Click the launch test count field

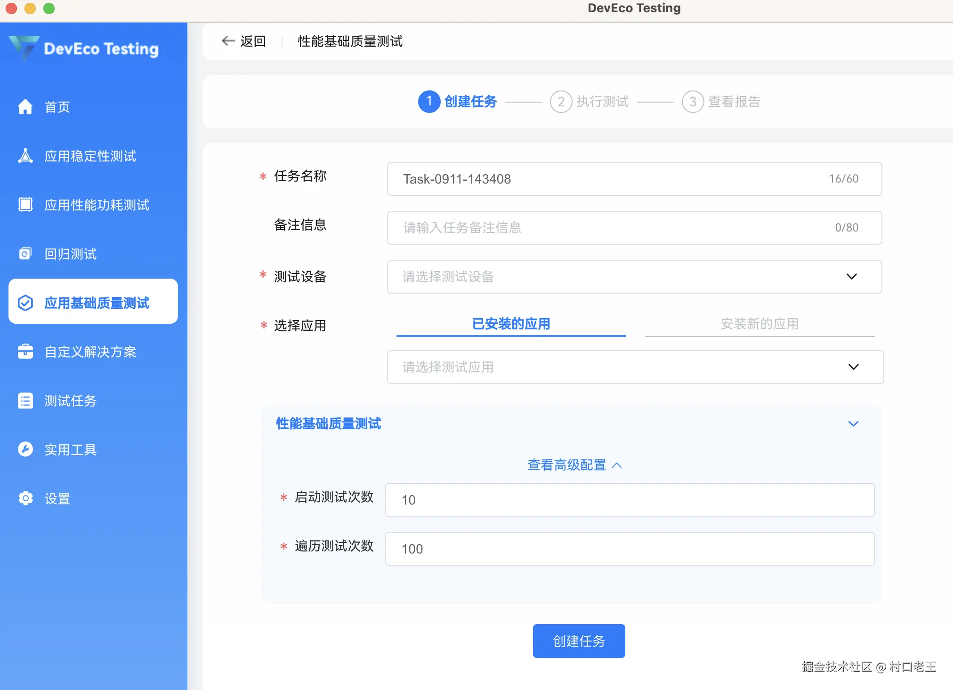pyautogui.click(x=630, y=500)
